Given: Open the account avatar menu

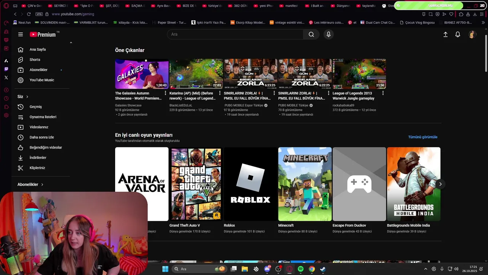Looking at the screenshot, I should coord(472,34).
